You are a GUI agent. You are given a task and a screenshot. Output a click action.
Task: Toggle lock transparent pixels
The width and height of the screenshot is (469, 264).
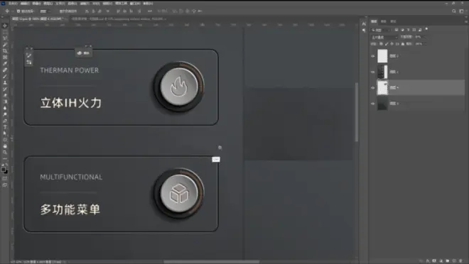(381, 44)
